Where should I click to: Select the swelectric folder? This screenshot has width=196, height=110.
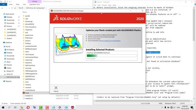(x=28, y=63)
